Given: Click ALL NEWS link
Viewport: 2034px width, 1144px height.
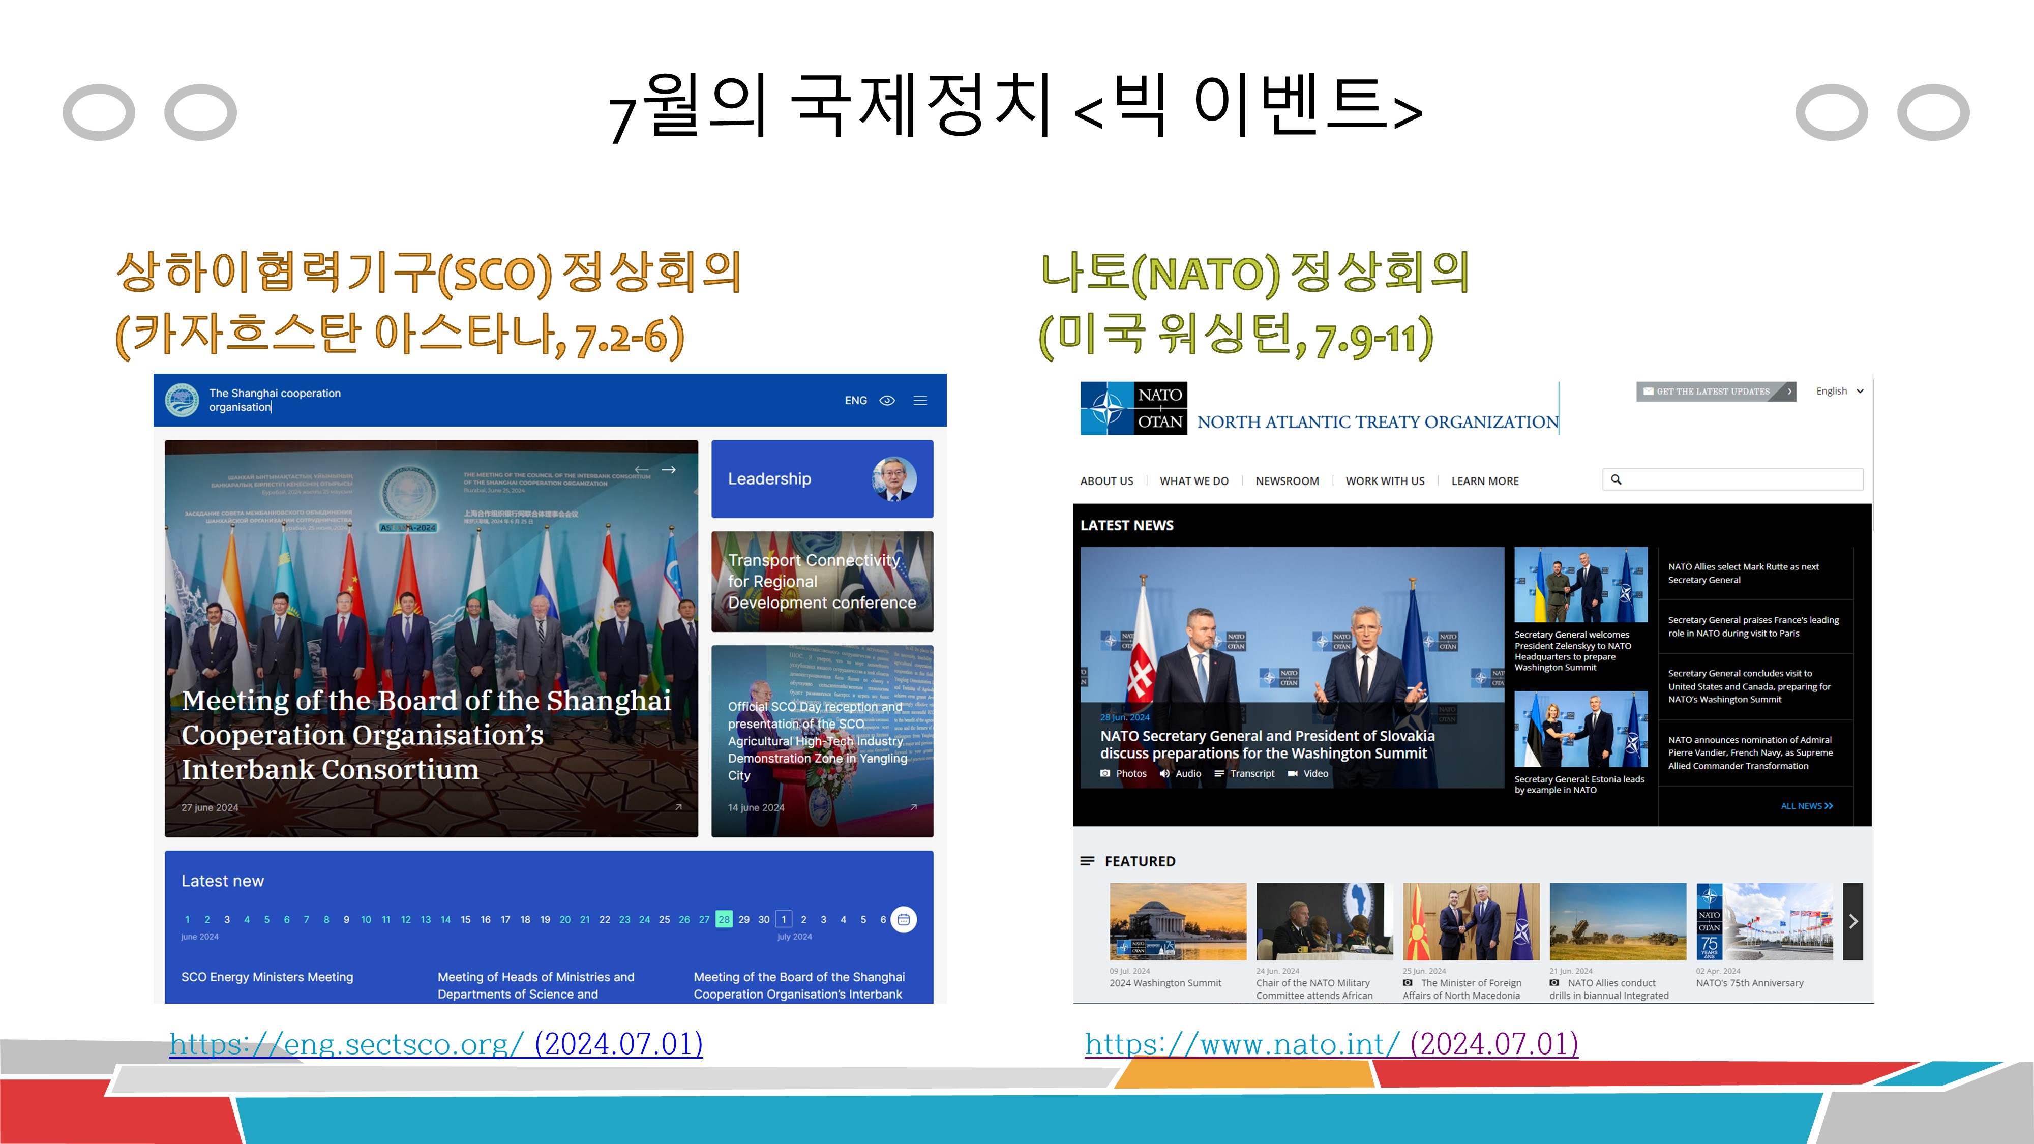Looking at the screenshot, I should click(x=1807, y=806).
